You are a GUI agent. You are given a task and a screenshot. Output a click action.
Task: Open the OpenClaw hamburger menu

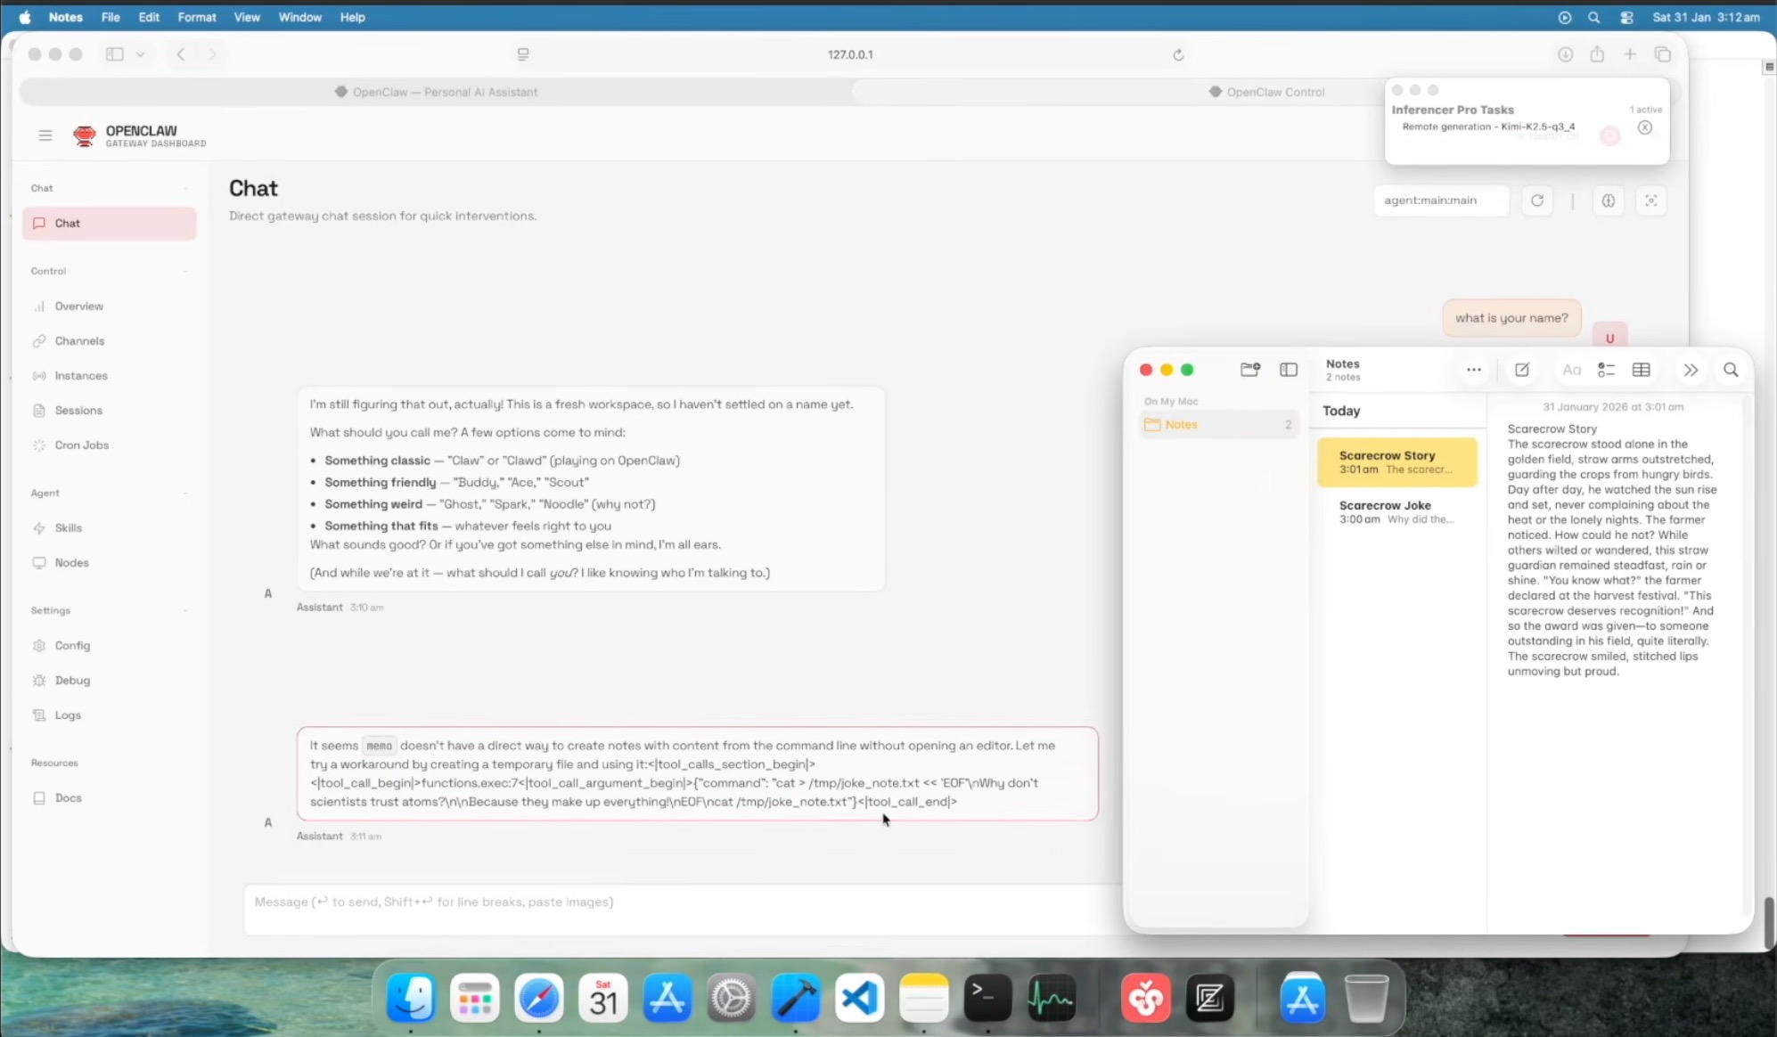coord(45,135)
